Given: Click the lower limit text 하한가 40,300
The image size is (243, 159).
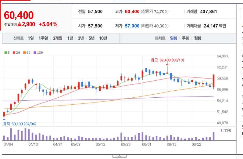Looking at the screenshot, I should pyautogui.click(x=155, y=26).
